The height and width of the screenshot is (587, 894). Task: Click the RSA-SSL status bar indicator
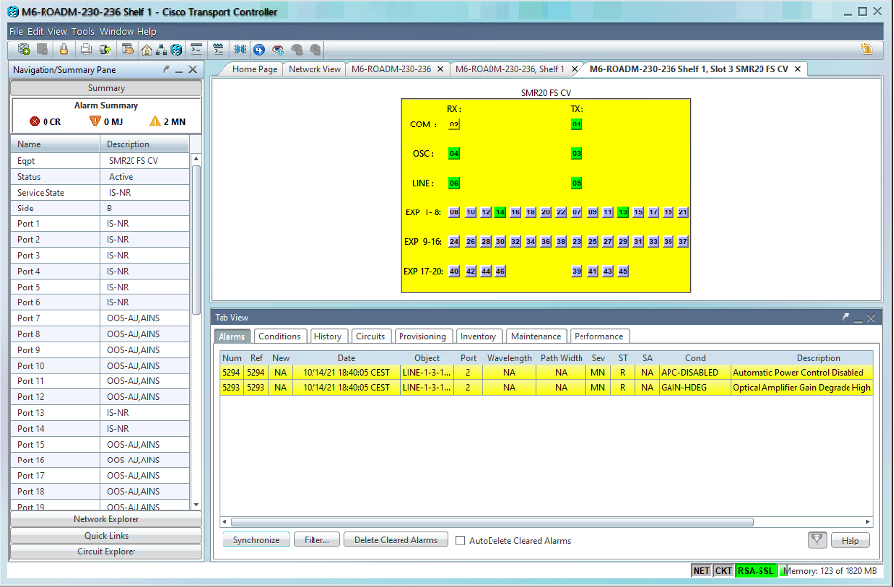[x=756, y=571]
